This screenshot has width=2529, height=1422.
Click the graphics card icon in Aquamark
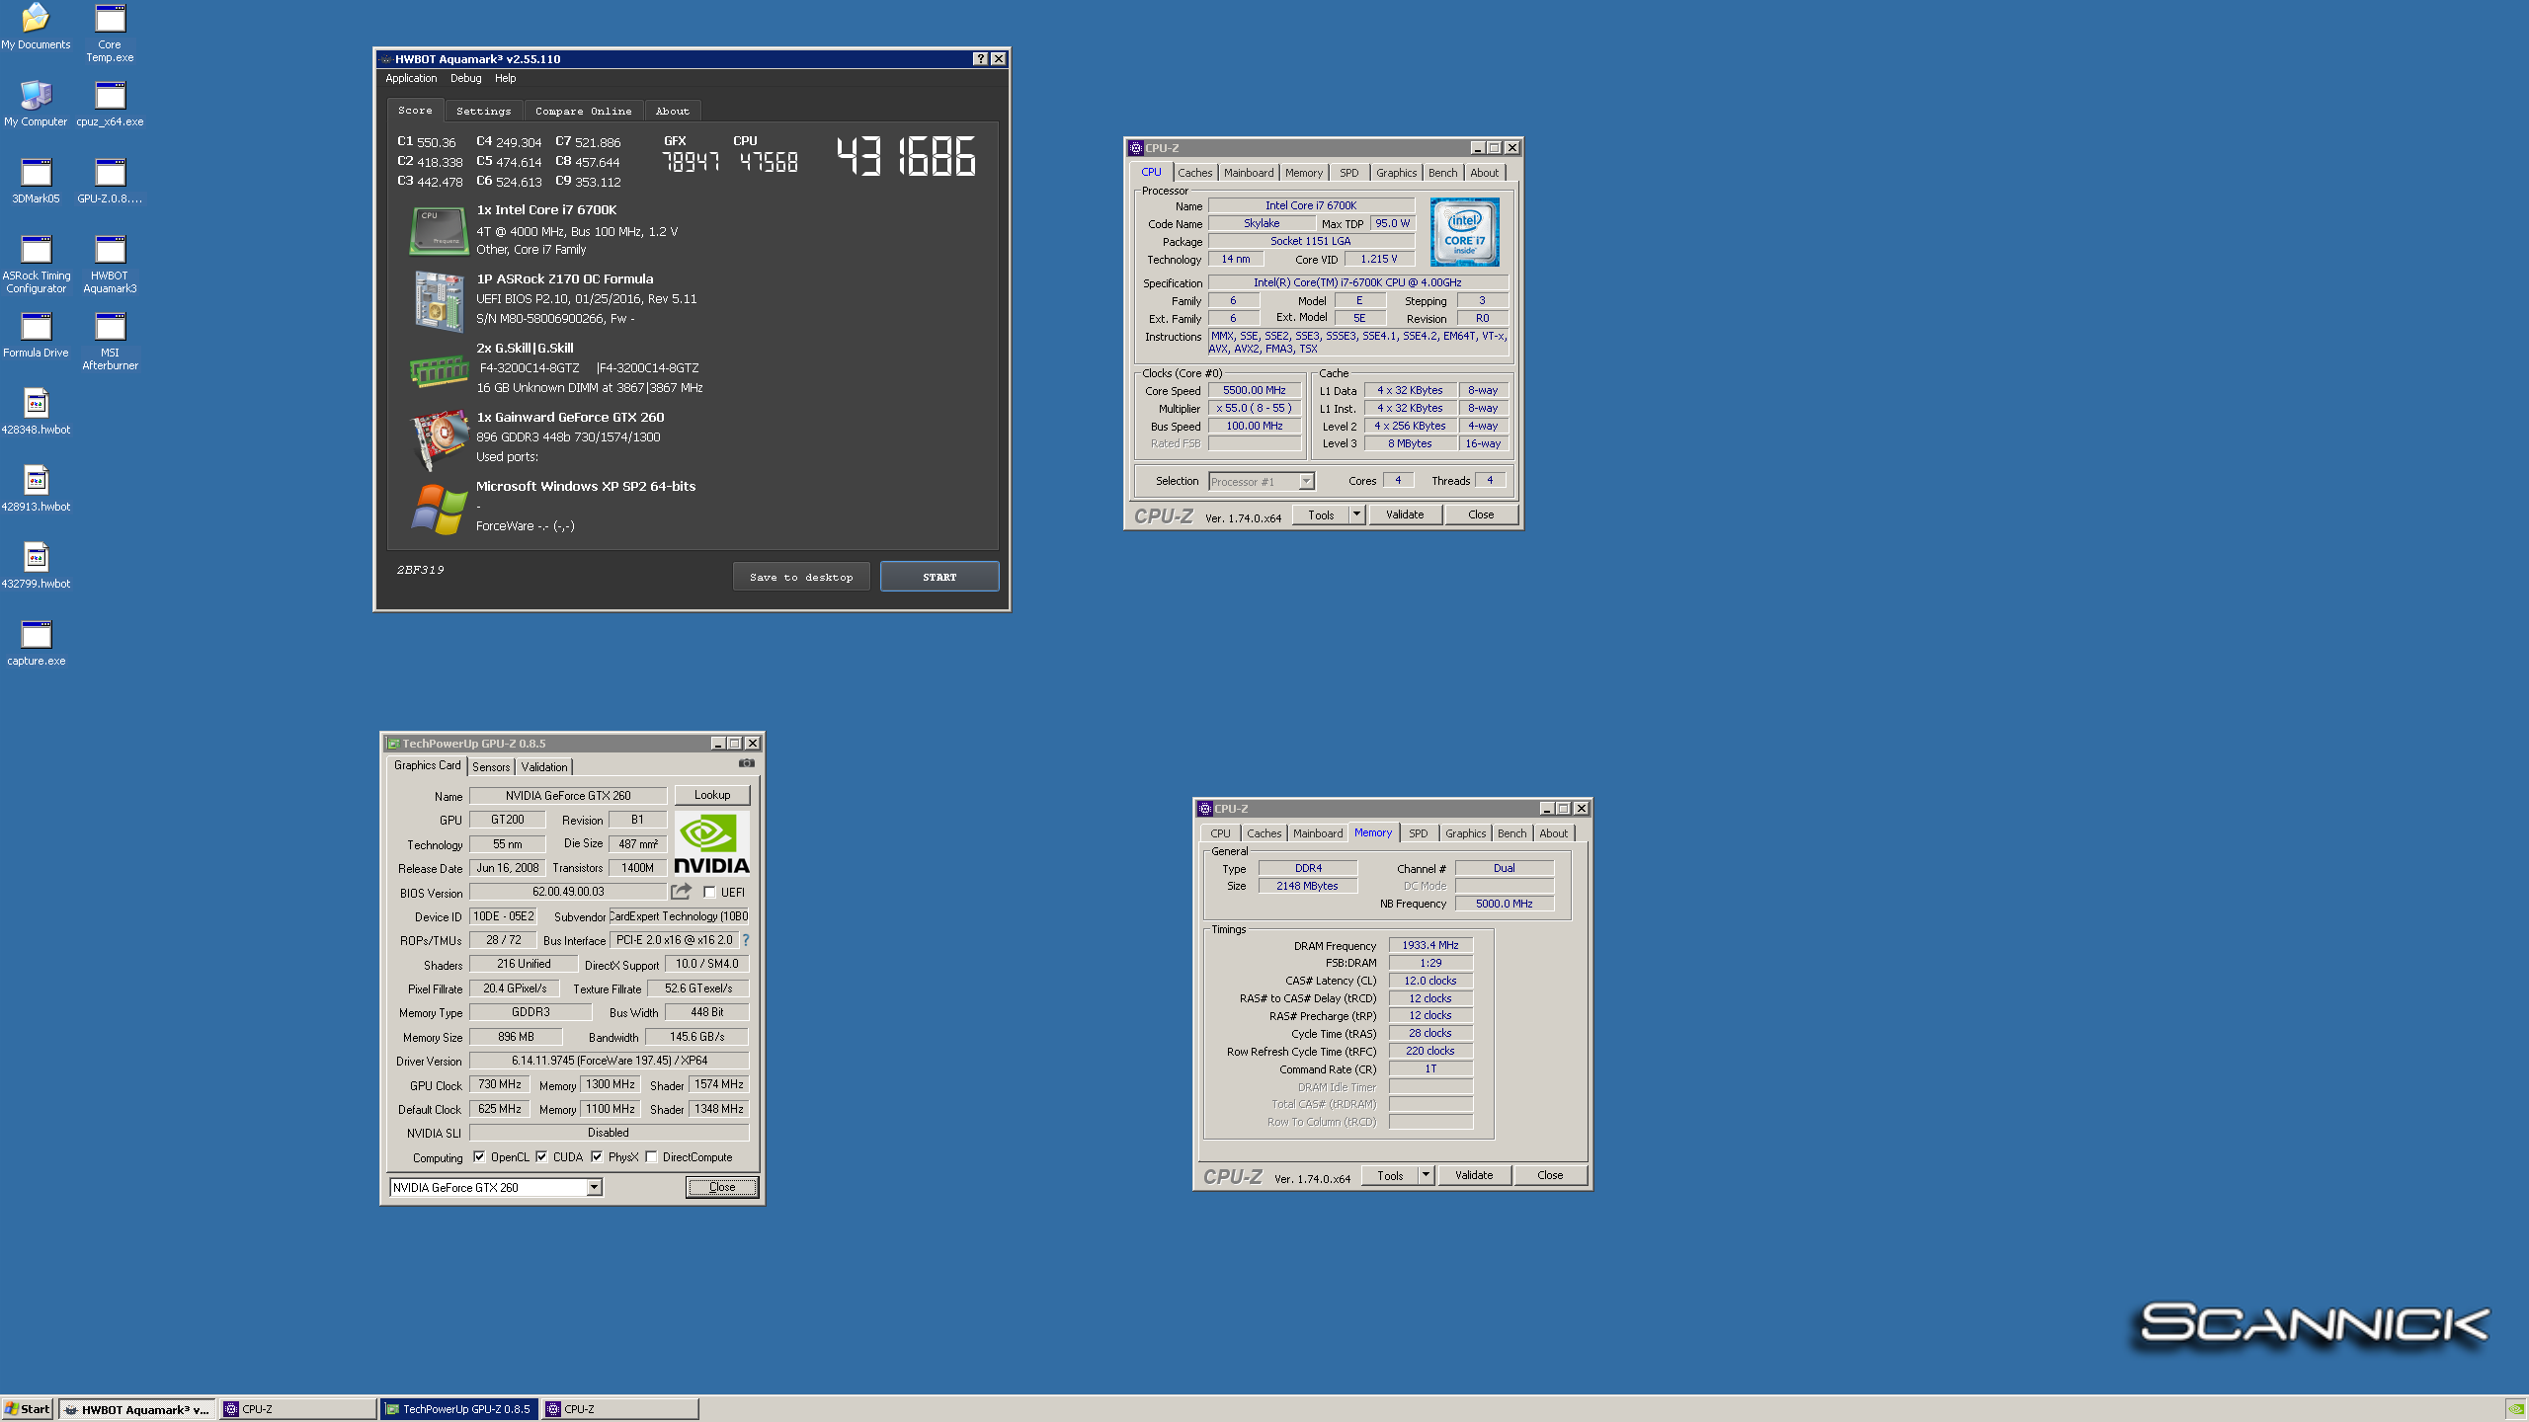pyautogui.click(x=439, y=439)
